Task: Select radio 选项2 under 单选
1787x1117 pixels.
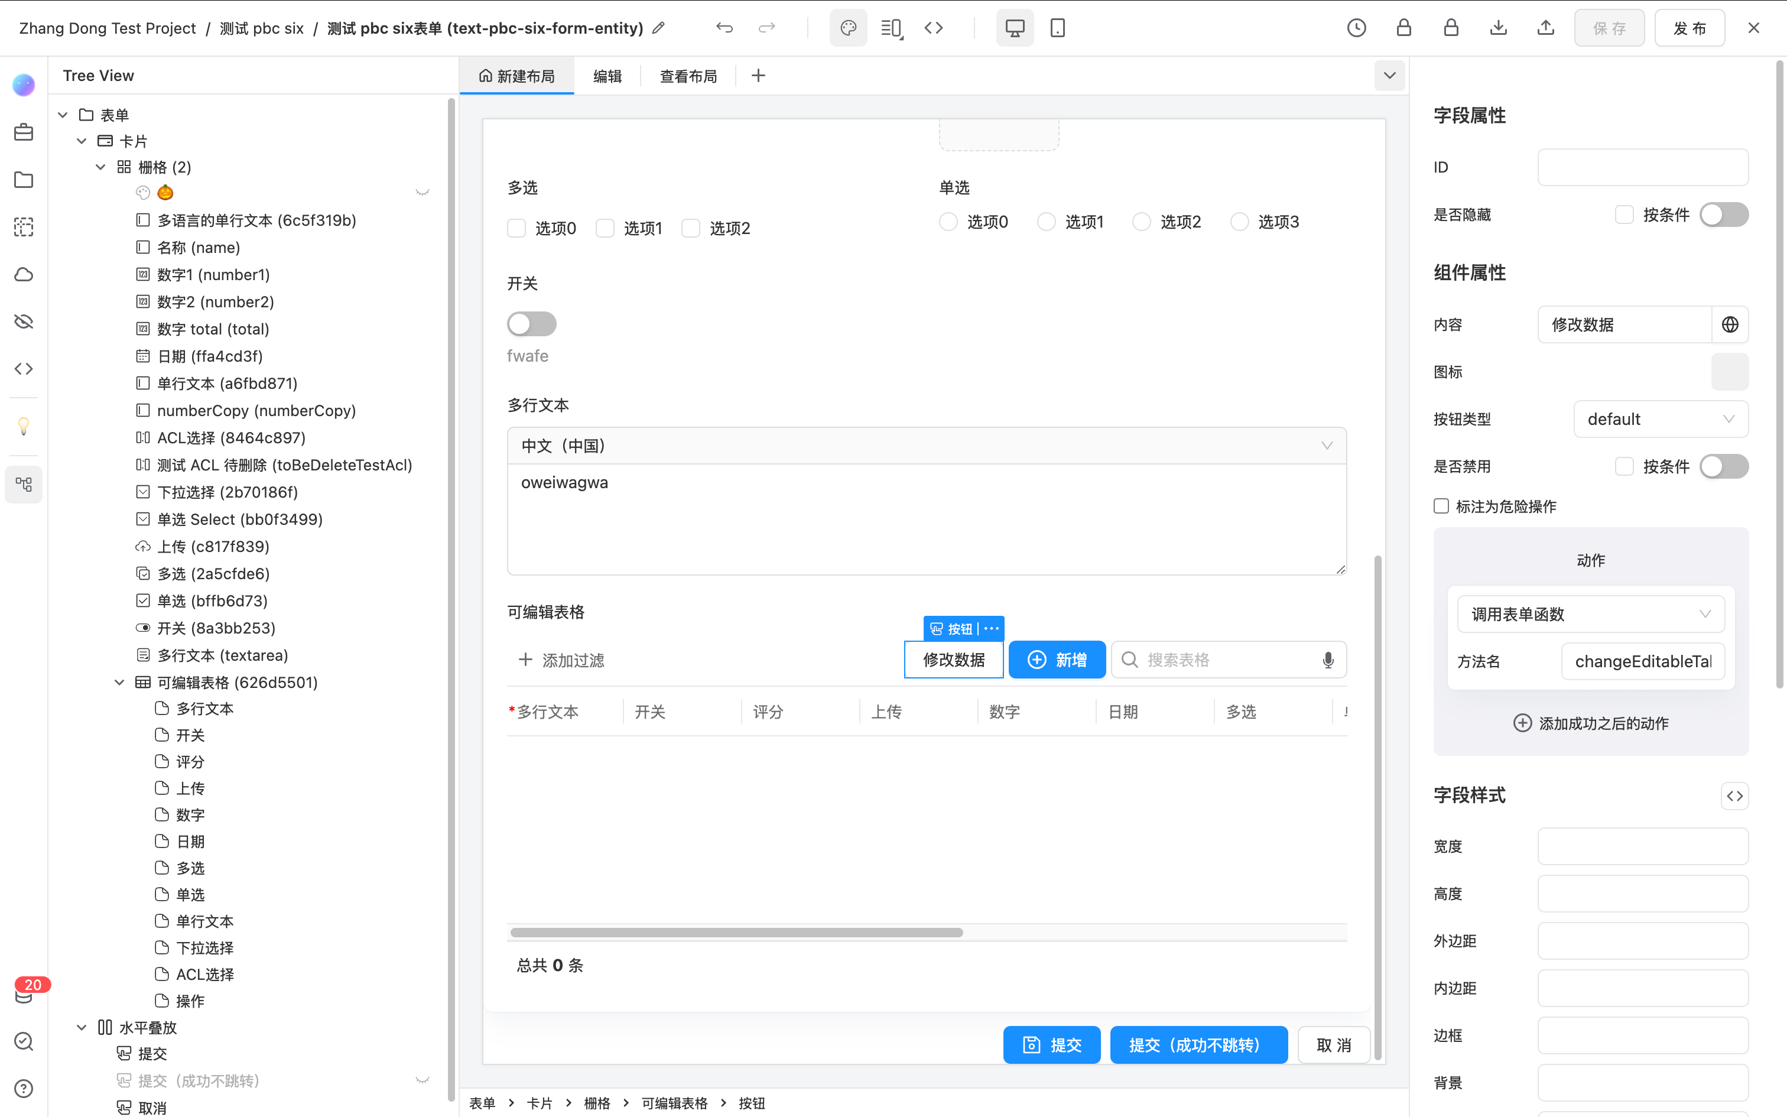Action: (x=1142, y=222)
